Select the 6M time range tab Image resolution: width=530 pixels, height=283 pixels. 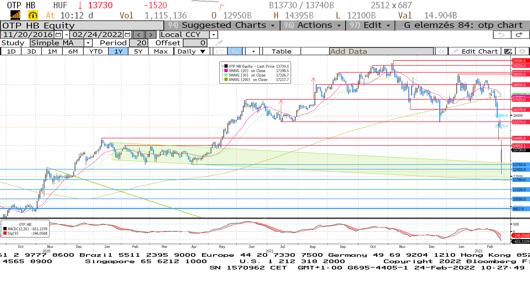[x=73, y=51]
